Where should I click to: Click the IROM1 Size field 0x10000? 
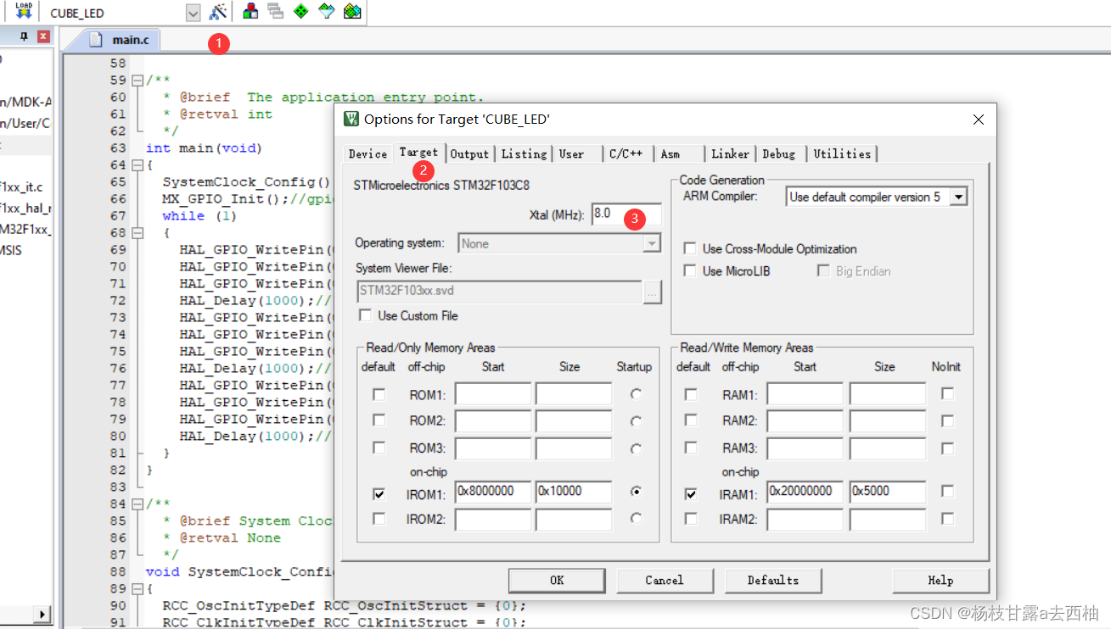574,492
